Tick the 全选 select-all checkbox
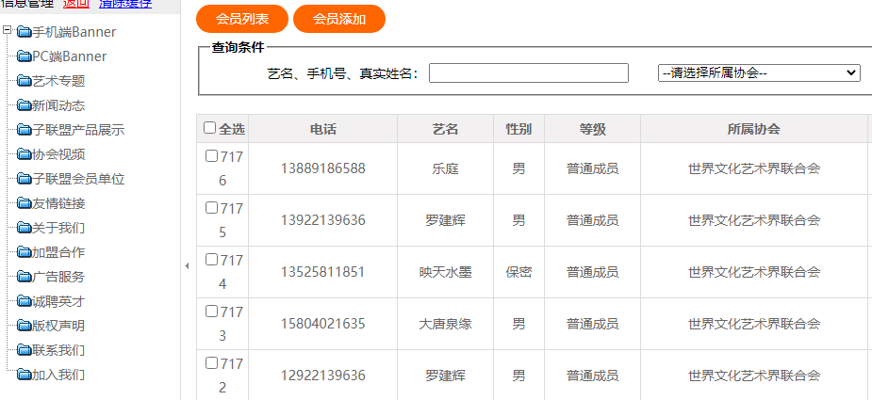 tap(209, 128)
